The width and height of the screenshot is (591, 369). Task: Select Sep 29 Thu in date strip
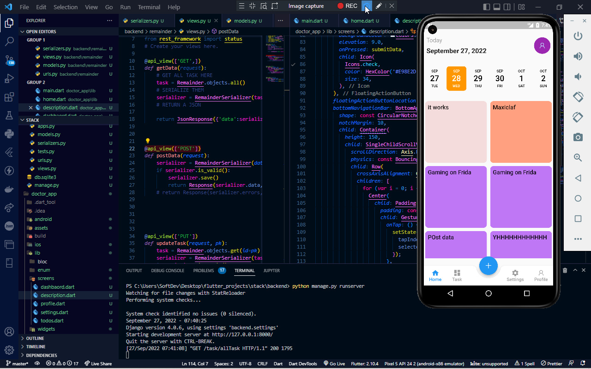tap(478, 78)
